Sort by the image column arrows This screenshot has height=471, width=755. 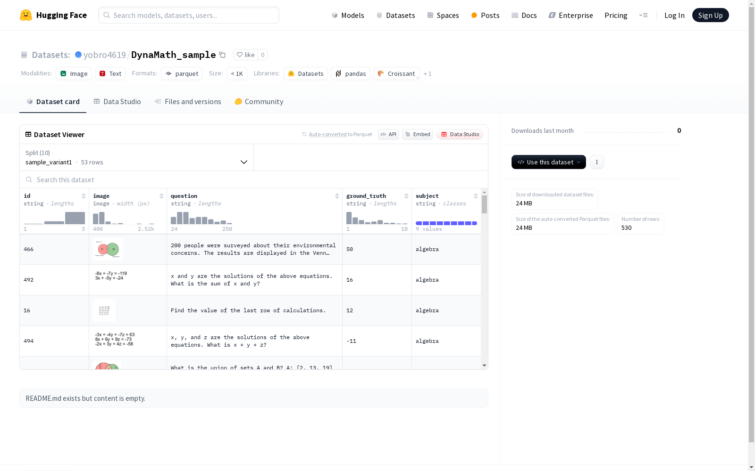click(161, 196)
